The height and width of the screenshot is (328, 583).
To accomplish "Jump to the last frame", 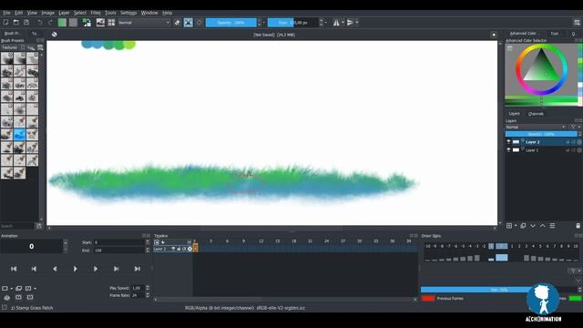I will click(x=138, y=269).
